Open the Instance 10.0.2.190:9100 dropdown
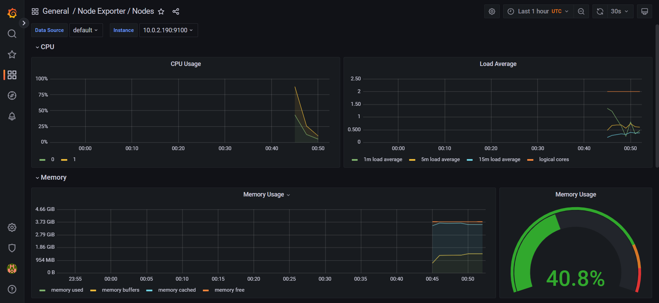 168,30
